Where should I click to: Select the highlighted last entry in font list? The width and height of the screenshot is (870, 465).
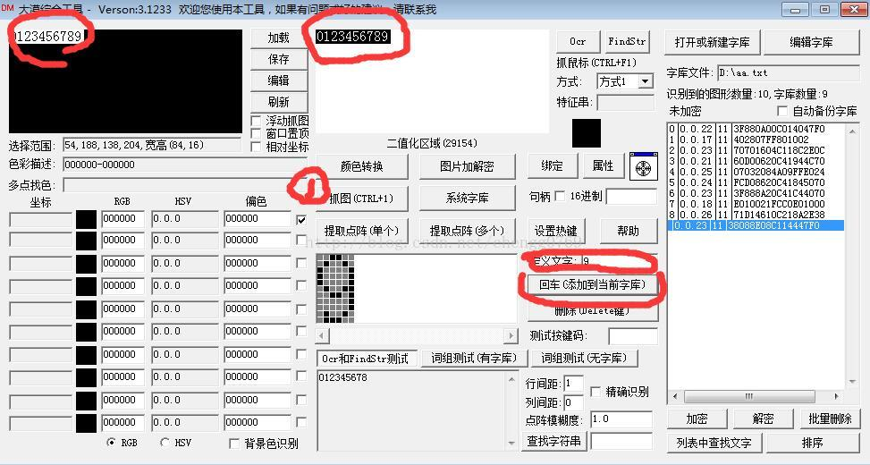756,225
